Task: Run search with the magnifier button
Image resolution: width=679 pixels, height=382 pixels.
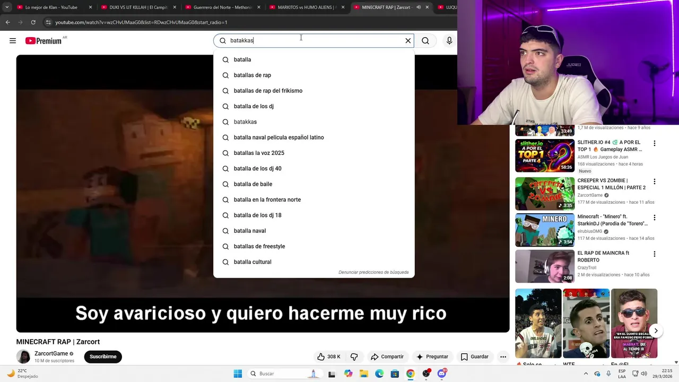Action: pyautogui.click(x=425, y=41)
